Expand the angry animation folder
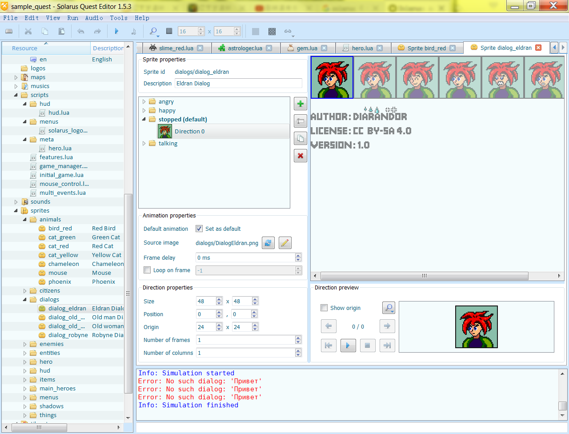569x434 pixels. point(144,102)
